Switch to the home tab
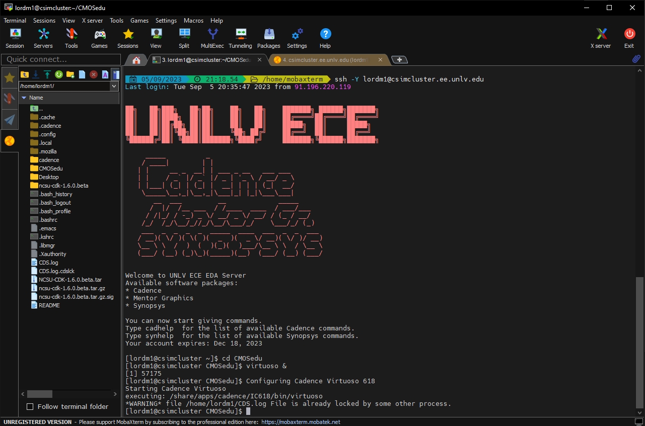This screenshot has height=426, width=645. (136, 60)
